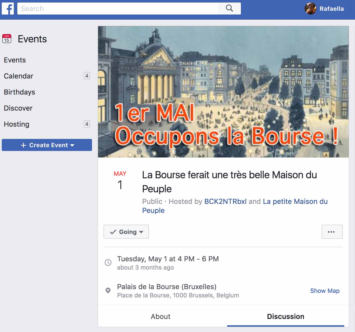Expand the Create Event dropdown
The height and width of the screenshot is (332, 355).
pos(47,145)
